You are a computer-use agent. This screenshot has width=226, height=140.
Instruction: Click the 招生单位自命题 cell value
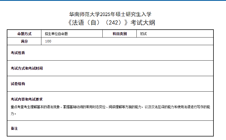[56, 34]
